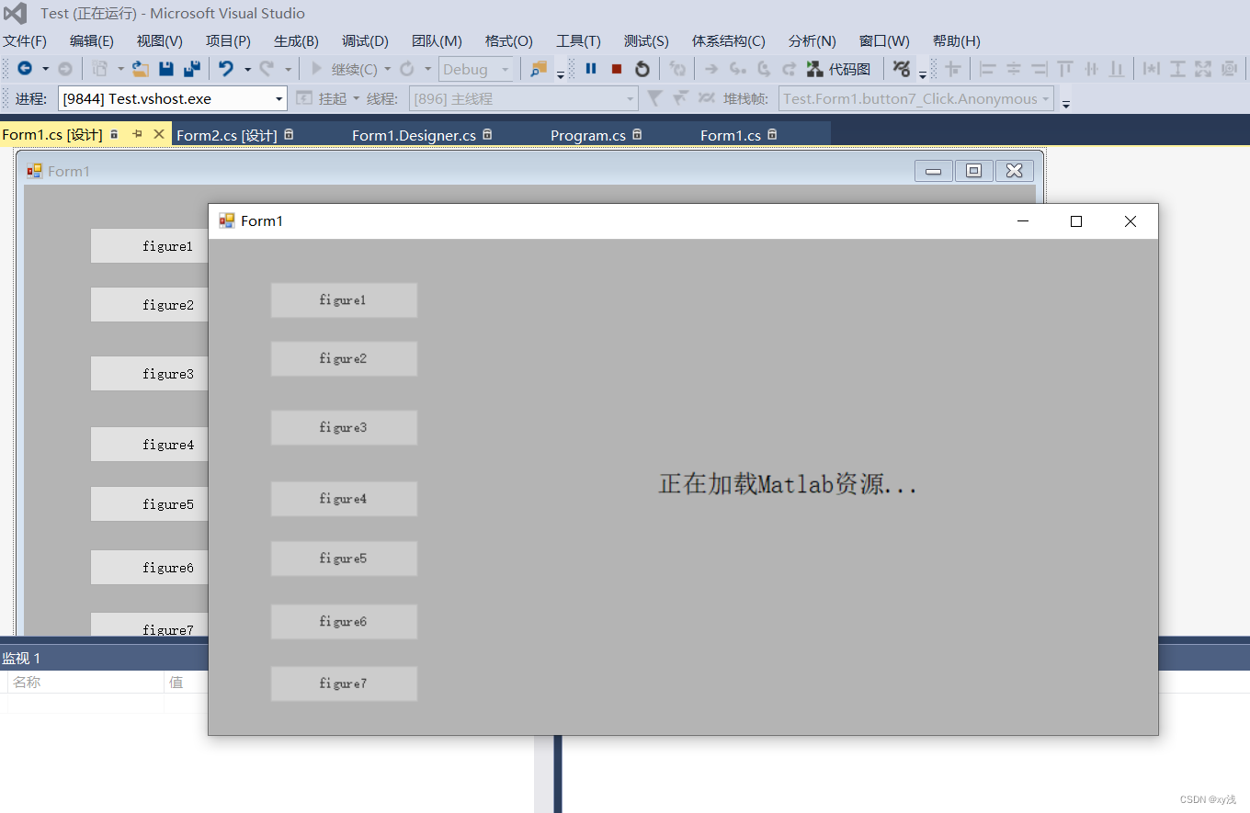This screenshot has height=813, width=1250.
Task: Expand the Suspend (挂起) dropdown arrow
Action: (357, 98)
